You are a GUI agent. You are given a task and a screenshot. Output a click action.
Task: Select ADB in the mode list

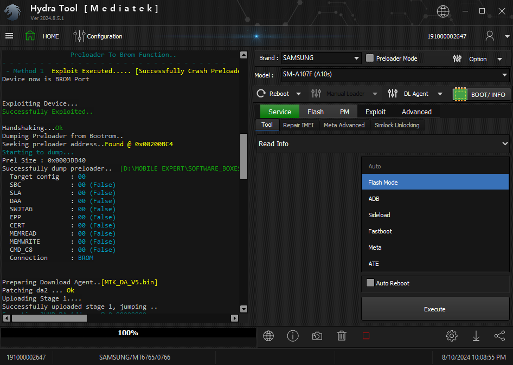click(435, 199)
